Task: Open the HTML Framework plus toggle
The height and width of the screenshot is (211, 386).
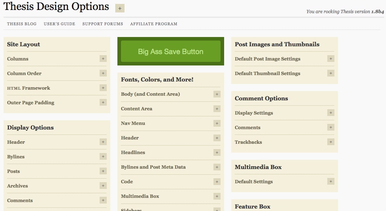Action: point(103,88)
